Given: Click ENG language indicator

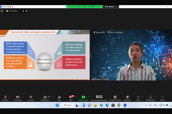Looking at the screenshot, I should [155, 105].
